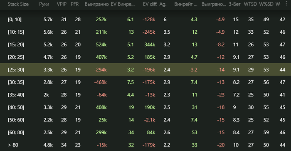Click the W%SD column header

coord(266,4)
